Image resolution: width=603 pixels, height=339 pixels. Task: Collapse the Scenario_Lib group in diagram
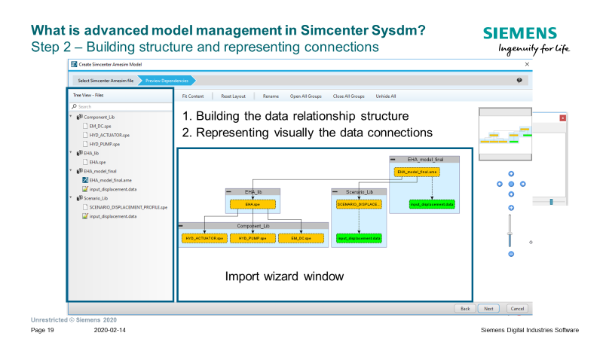coord(335,191)
